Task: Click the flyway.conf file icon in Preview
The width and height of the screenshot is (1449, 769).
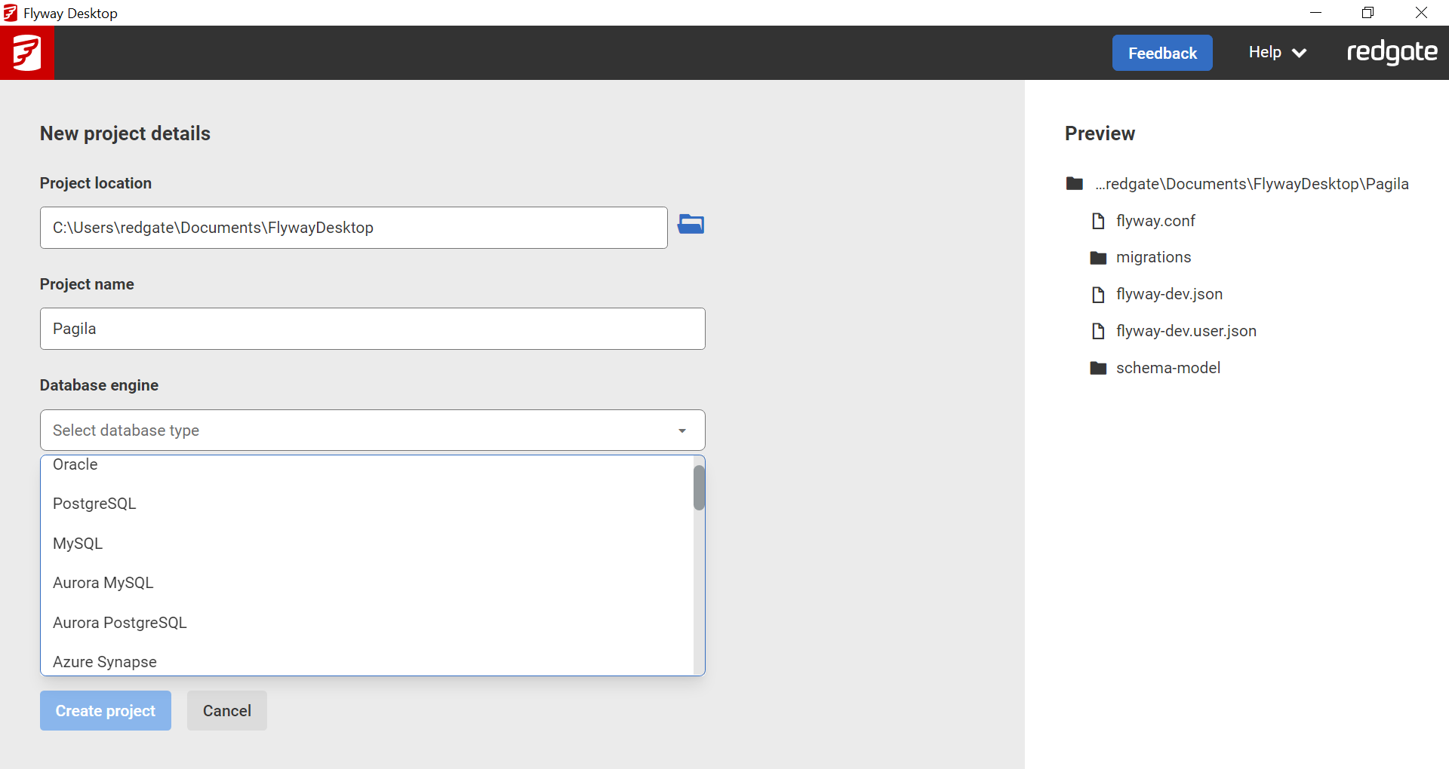Action: pos(1098,221)
